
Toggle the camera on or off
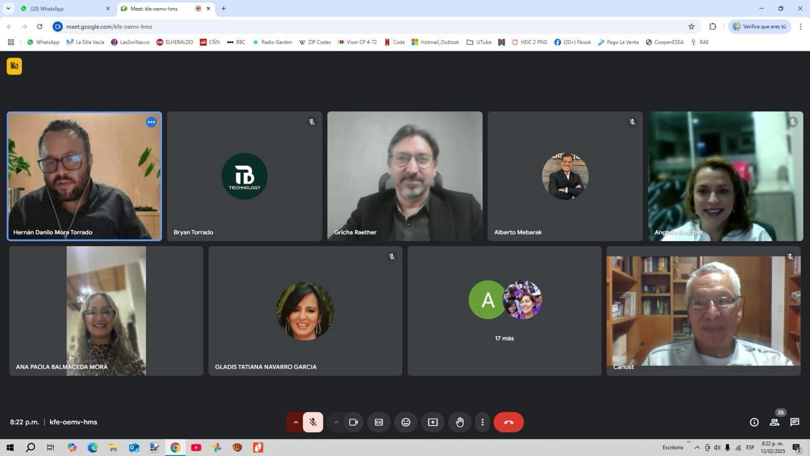353,422
